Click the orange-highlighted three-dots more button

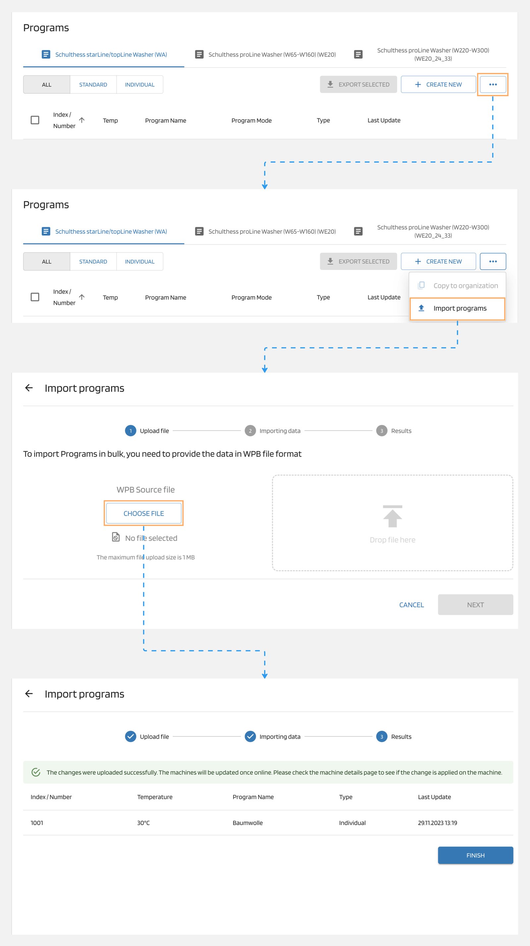tap(493, 85)
